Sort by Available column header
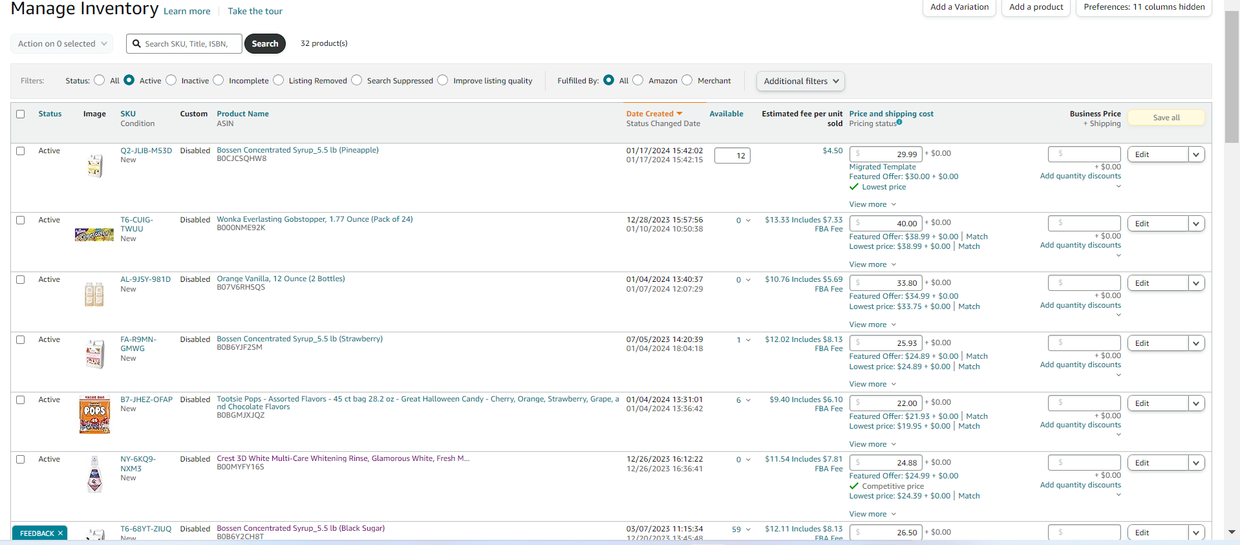The width and height of the screenshot is (1240, 545). point(726,114)
